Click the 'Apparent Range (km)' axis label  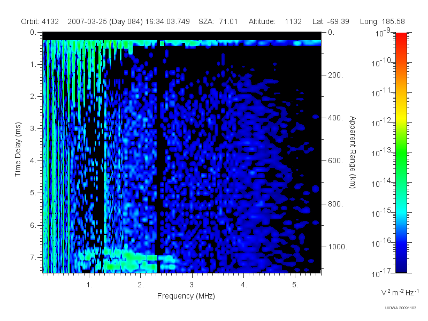353,152
